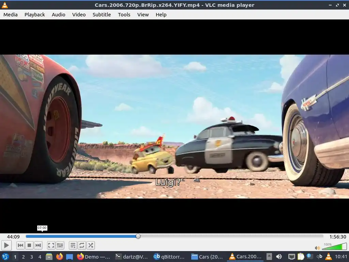Click the video display area
The width and height of the screenshot is (349, 262).
(174, 126)
